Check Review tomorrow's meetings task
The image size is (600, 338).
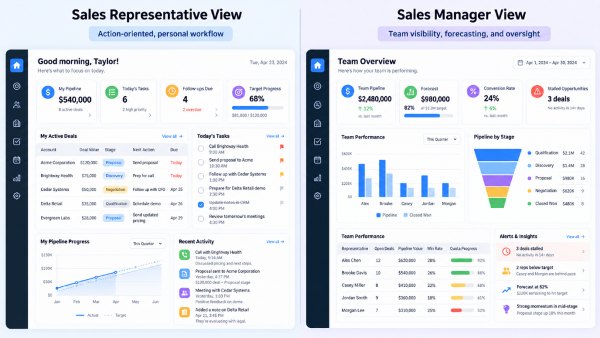point(201,219)
